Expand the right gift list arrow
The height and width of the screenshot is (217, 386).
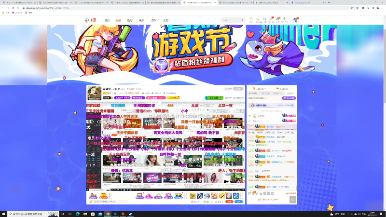coord(242,196)
